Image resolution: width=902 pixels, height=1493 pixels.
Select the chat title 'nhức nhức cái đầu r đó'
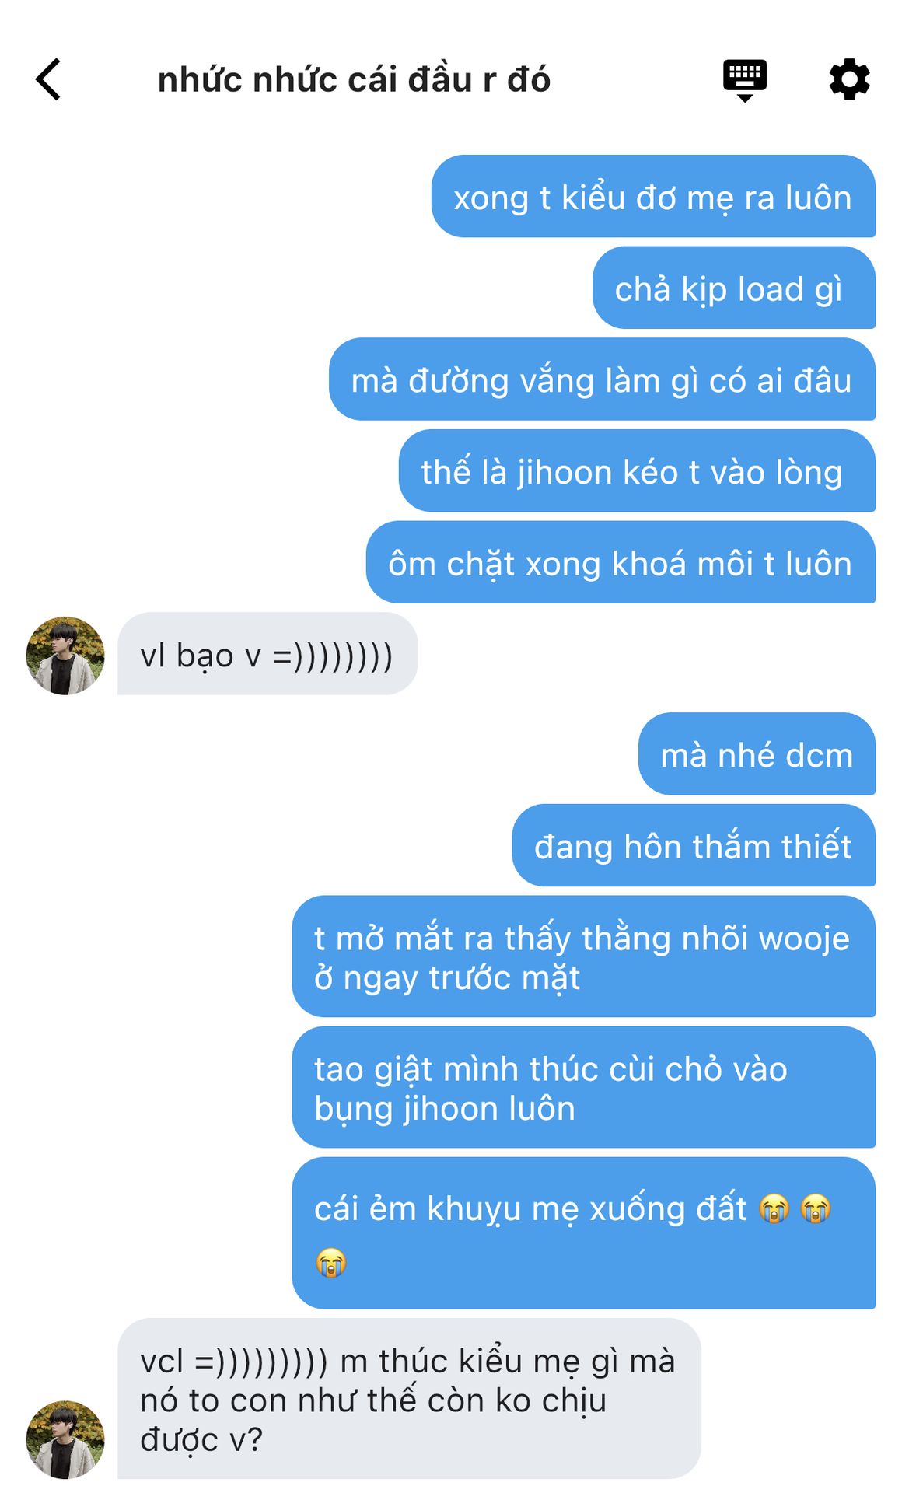[x=354, y=80]
